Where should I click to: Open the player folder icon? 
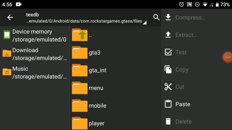coord(80,123)
